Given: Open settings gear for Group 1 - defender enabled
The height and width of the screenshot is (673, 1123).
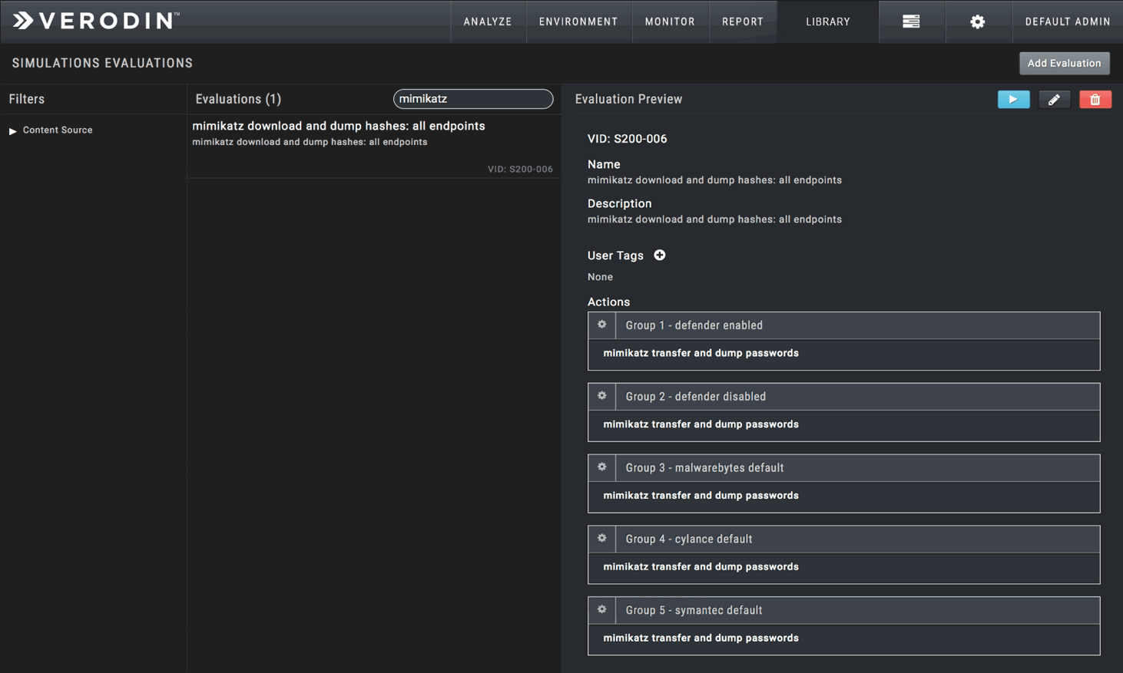Looking at the screenshot, I should (x=601, y=325).
